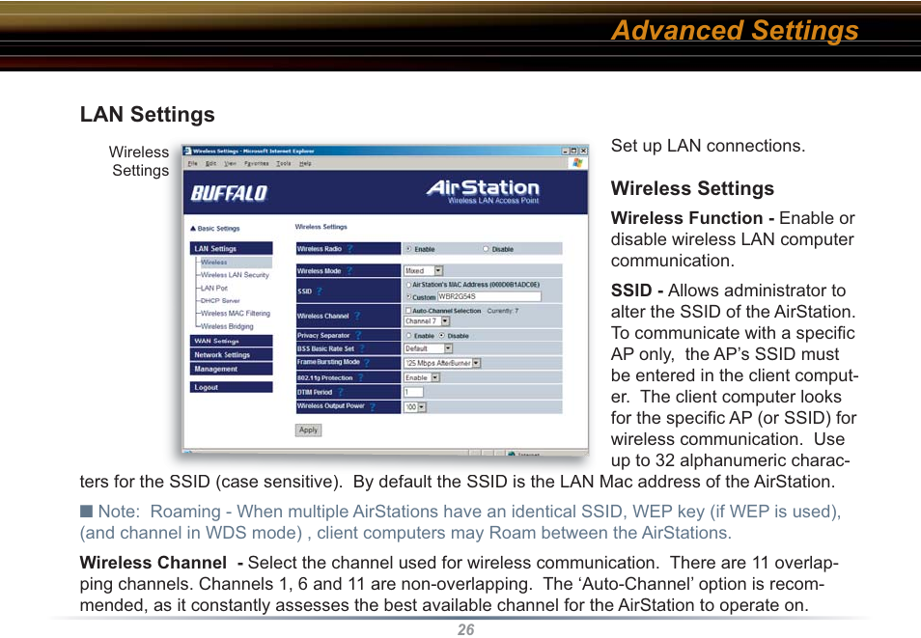921x638 pixels.
Task: Open the Edit menu
Action: coord(210,163)
